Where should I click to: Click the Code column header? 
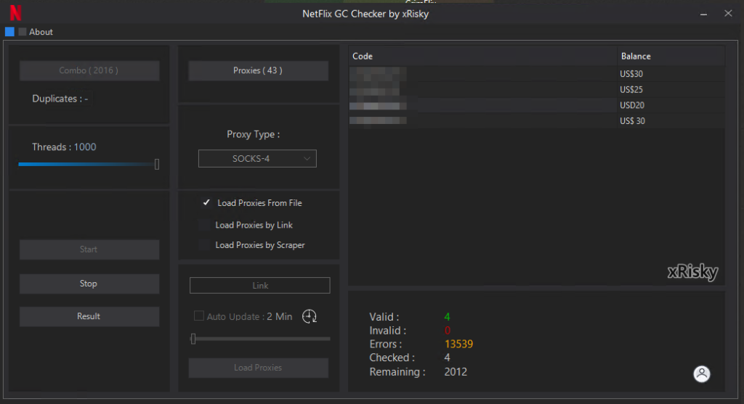tap(482, 56)
